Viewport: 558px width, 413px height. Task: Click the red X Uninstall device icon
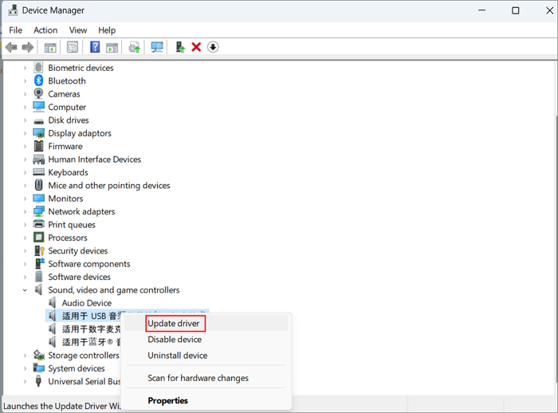coord(196,47)
